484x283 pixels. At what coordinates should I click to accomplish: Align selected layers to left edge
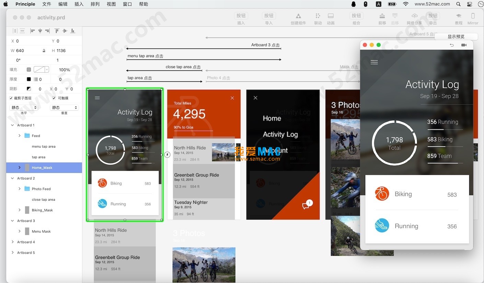tap(33, 31)
